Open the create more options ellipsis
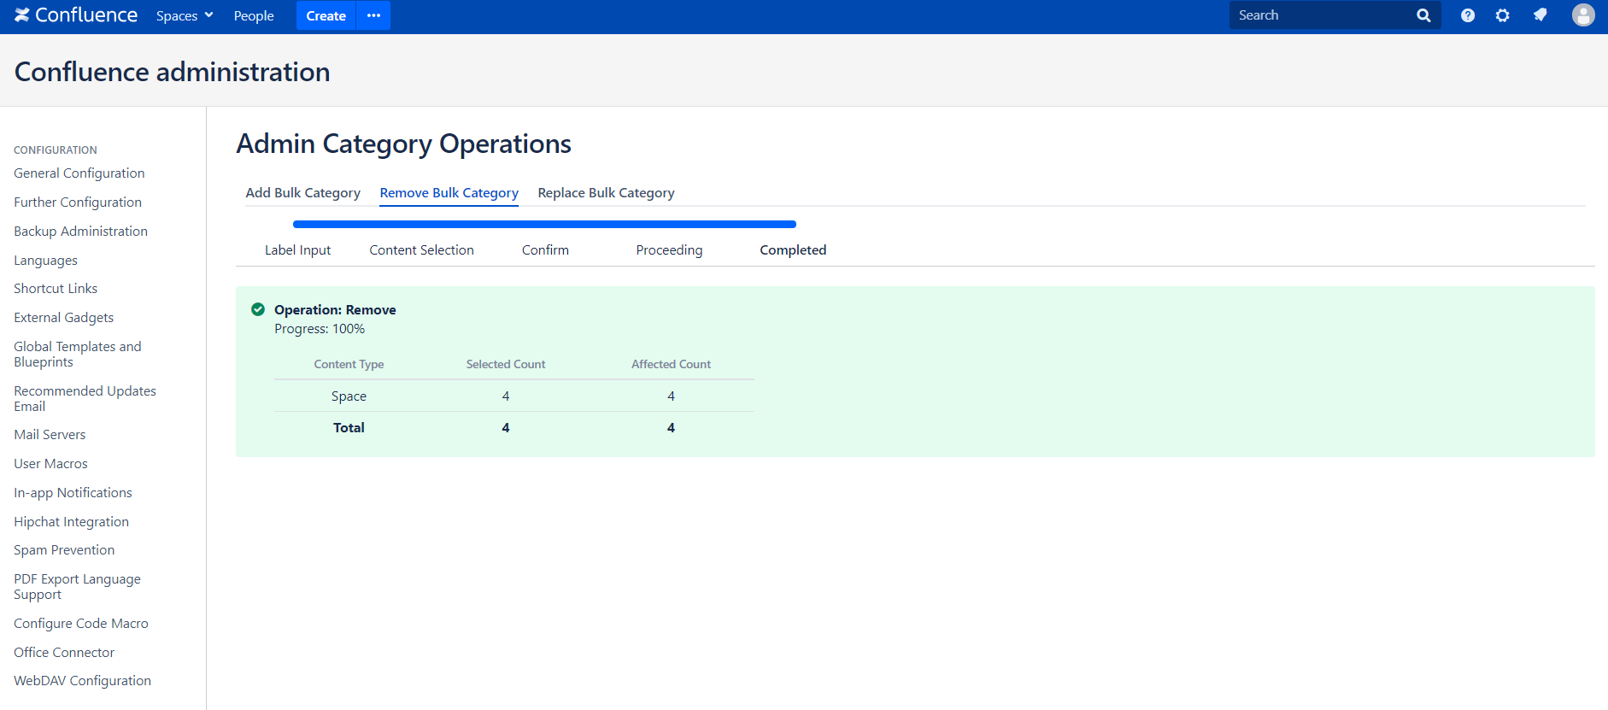Image resolution: width=1608 pixels, height=710 pixels. (x=373, y=15)
